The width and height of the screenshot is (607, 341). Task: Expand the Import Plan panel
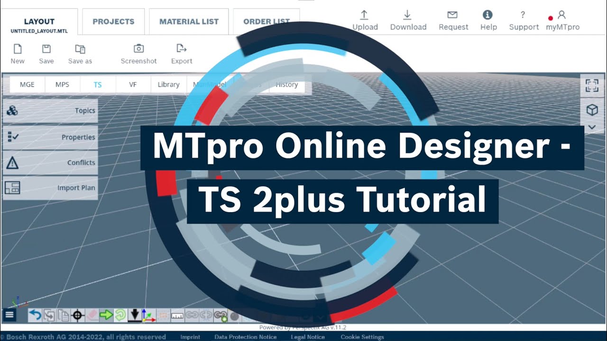tap(50, 188)
